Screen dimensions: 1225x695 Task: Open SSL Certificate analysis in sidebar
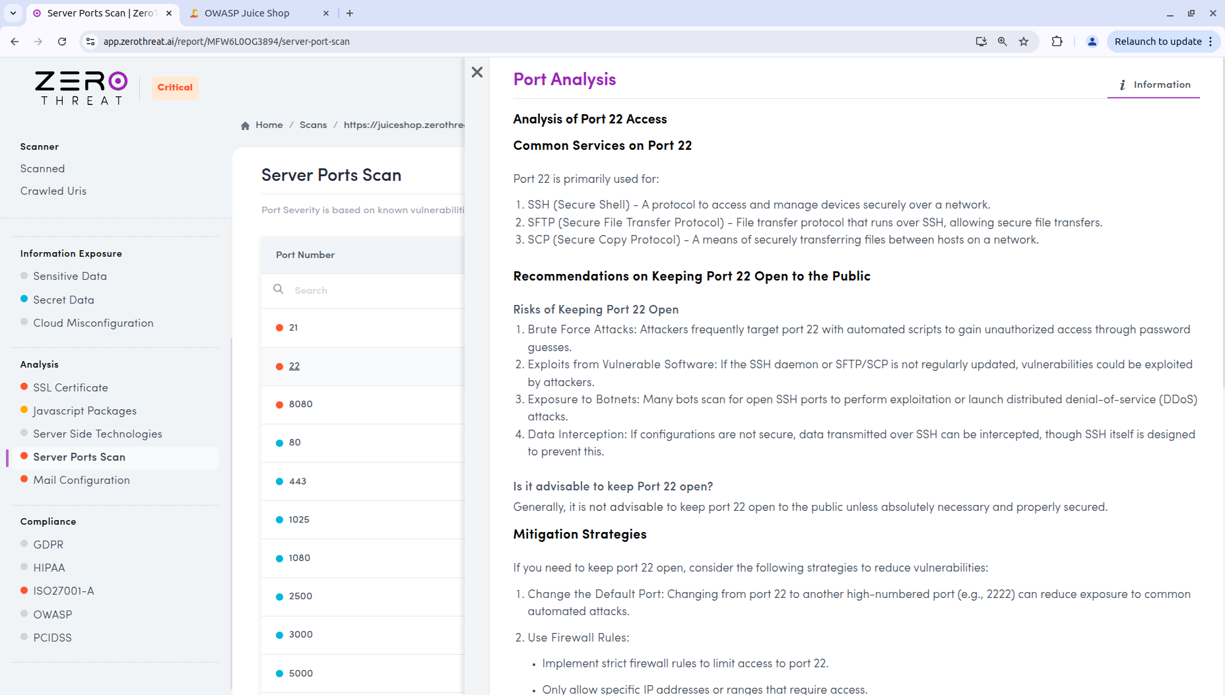(71, 387)
